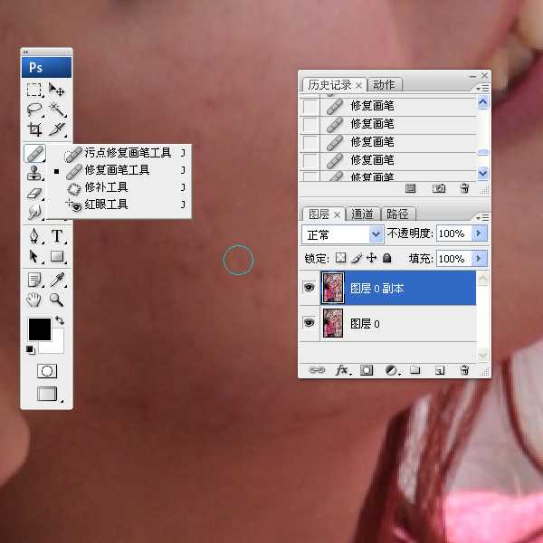Hide the 图层 0 副本 layer via eye icon
The height and width of the screenshot is (543, 543).
tap(310, 290)
